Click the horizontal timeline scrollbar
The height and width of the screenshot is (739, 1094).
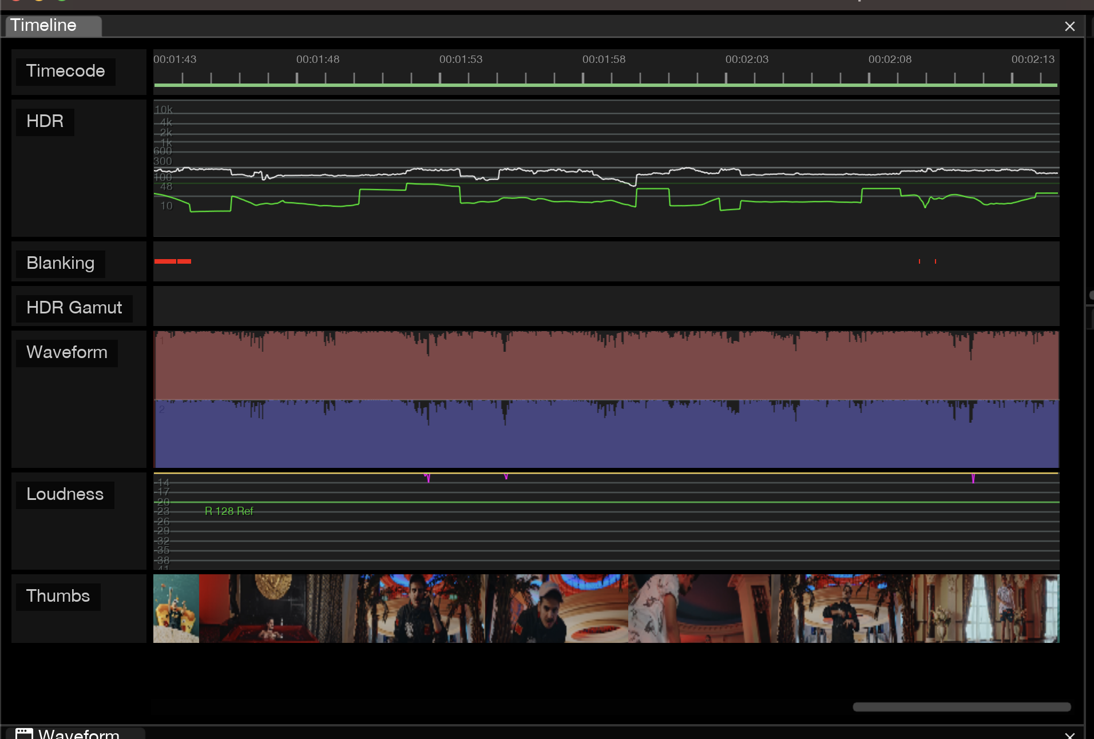(x=961, y=707)
